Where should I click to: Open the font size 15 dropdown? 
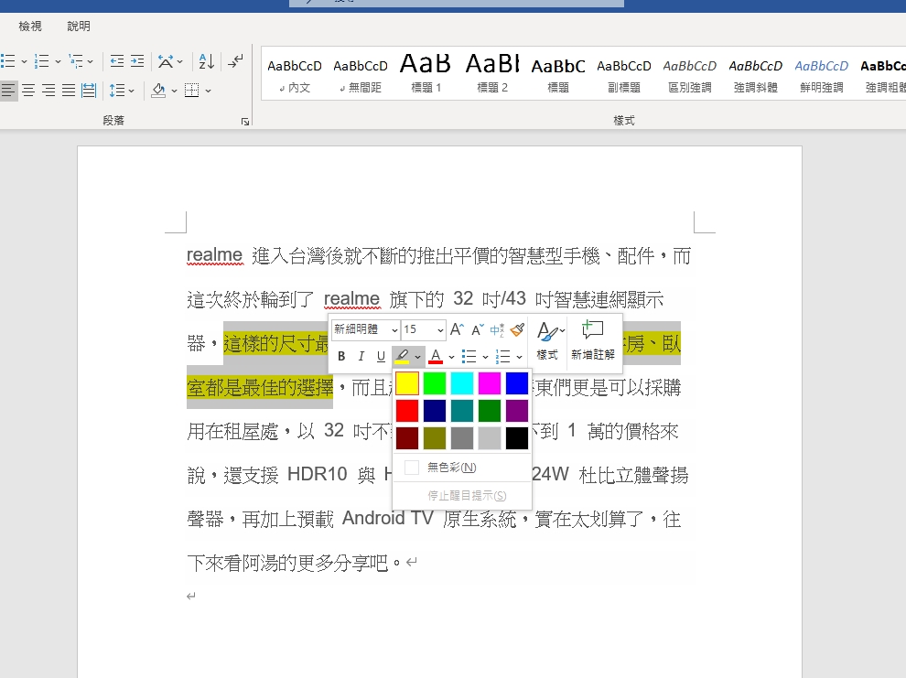coord(440,329)
